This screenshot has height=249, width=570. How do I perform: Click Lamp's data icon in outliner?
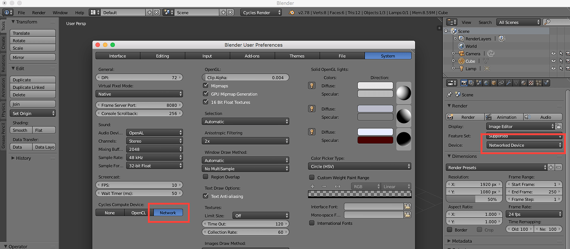coord(487,68)
